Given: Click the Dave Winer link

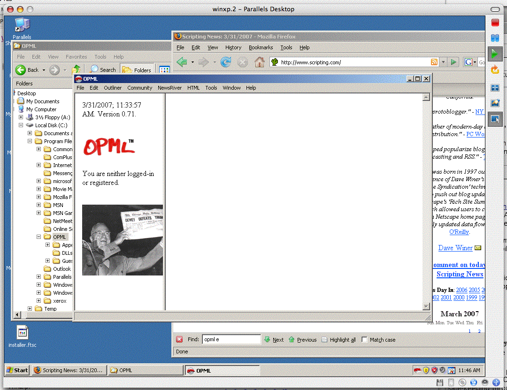Looking at the screenshot, I should pyautogui.click(x=455, y=248).
